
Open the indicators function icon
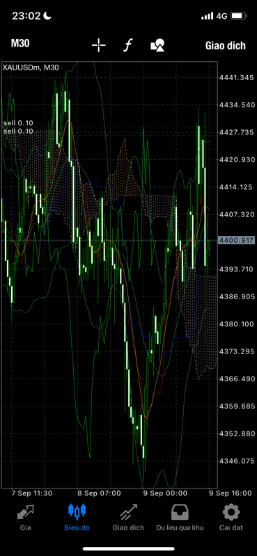(x=127, y=45)
